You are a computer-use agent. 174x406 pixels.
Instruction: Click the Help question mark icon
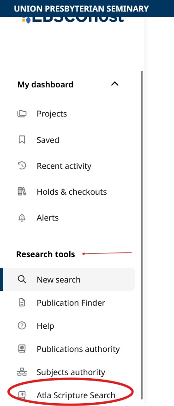point(22,326)
